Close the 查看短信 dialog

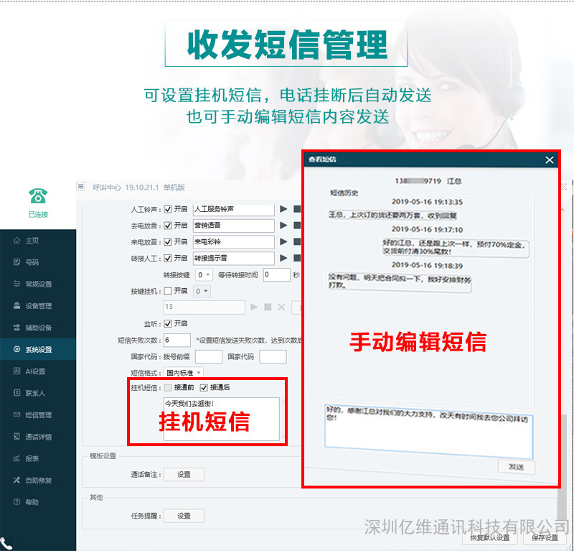[549, 159]
